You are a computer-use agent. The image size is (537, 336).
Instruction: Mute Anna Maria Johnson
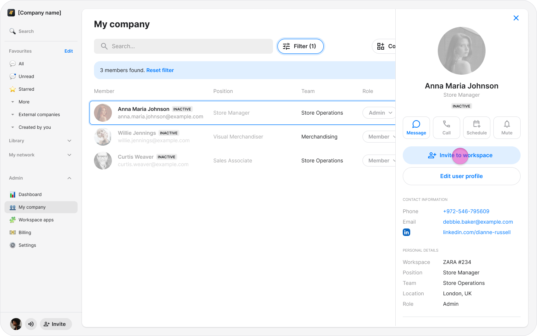point(507,128)
